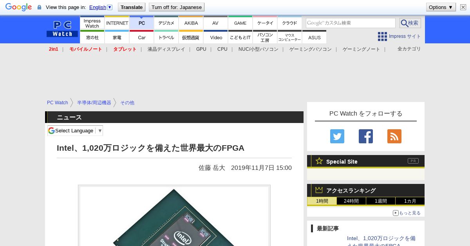This screenshot has width=470, height=246.
Task: Go to the 2in1 category
Action: [54, 49]
